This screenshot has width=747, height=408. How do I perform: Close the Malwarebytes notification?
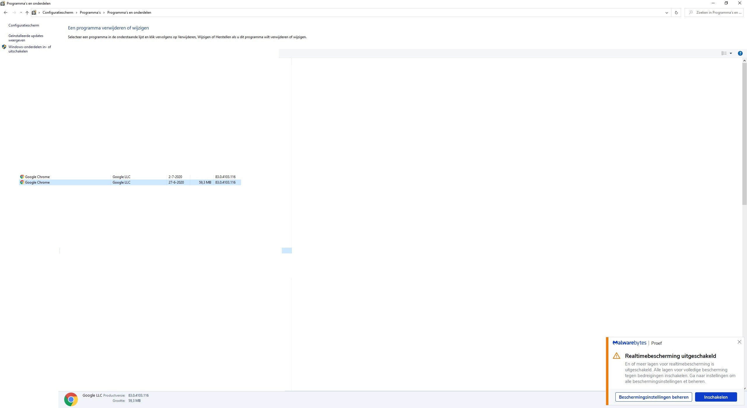coord(739,342)
